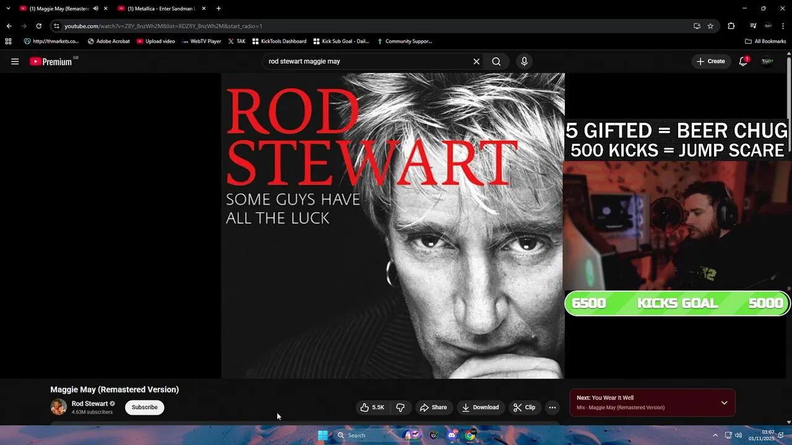792x445 pixels.
Task: Open the Rod Stewart channel avatar
Action: click(59, 407)
